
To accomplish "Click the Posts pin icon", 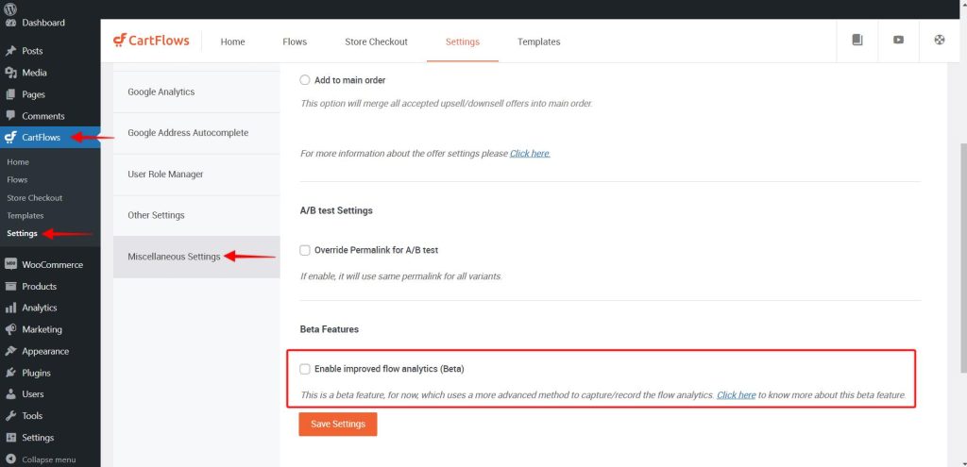I will pyautogui.click(x=10, y=51).
